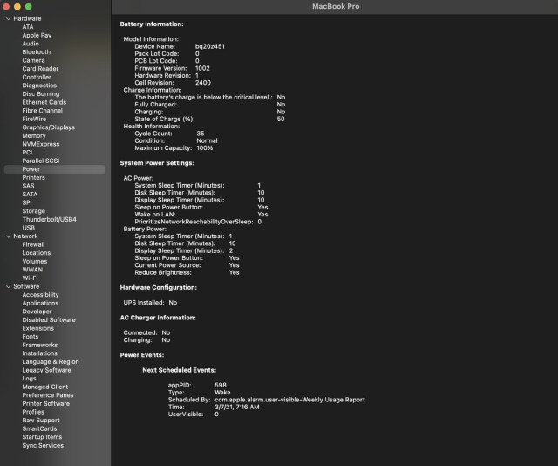The image size is (558, 466).
Task: Select Developer in the sidebar
Action: click(x=37, y=312)
